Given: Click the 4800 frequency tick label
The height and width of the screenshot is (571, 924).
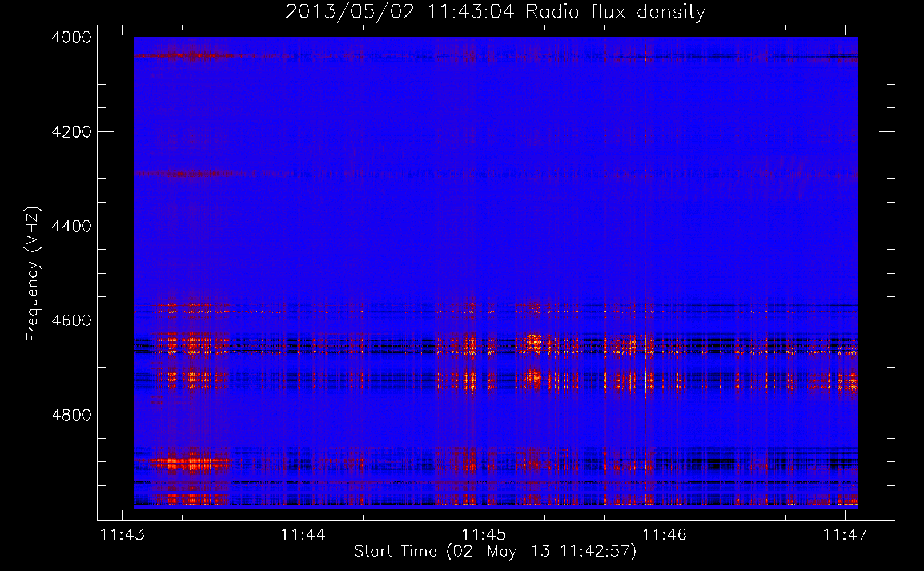Looking at the screenshot, I should coord(71,415).
